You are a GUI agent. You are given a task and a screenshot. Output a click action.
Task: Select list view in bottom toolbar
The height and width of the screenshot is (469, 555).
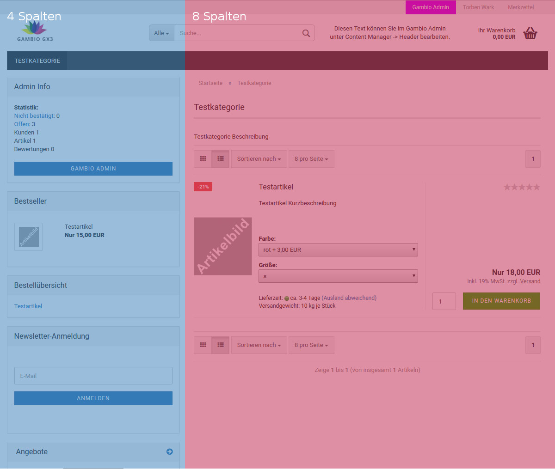[x=221, y=345]
